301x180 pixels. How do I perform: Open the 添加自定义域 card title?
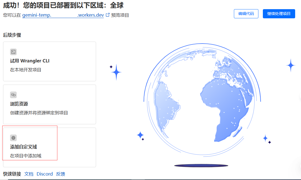[23, 147]
